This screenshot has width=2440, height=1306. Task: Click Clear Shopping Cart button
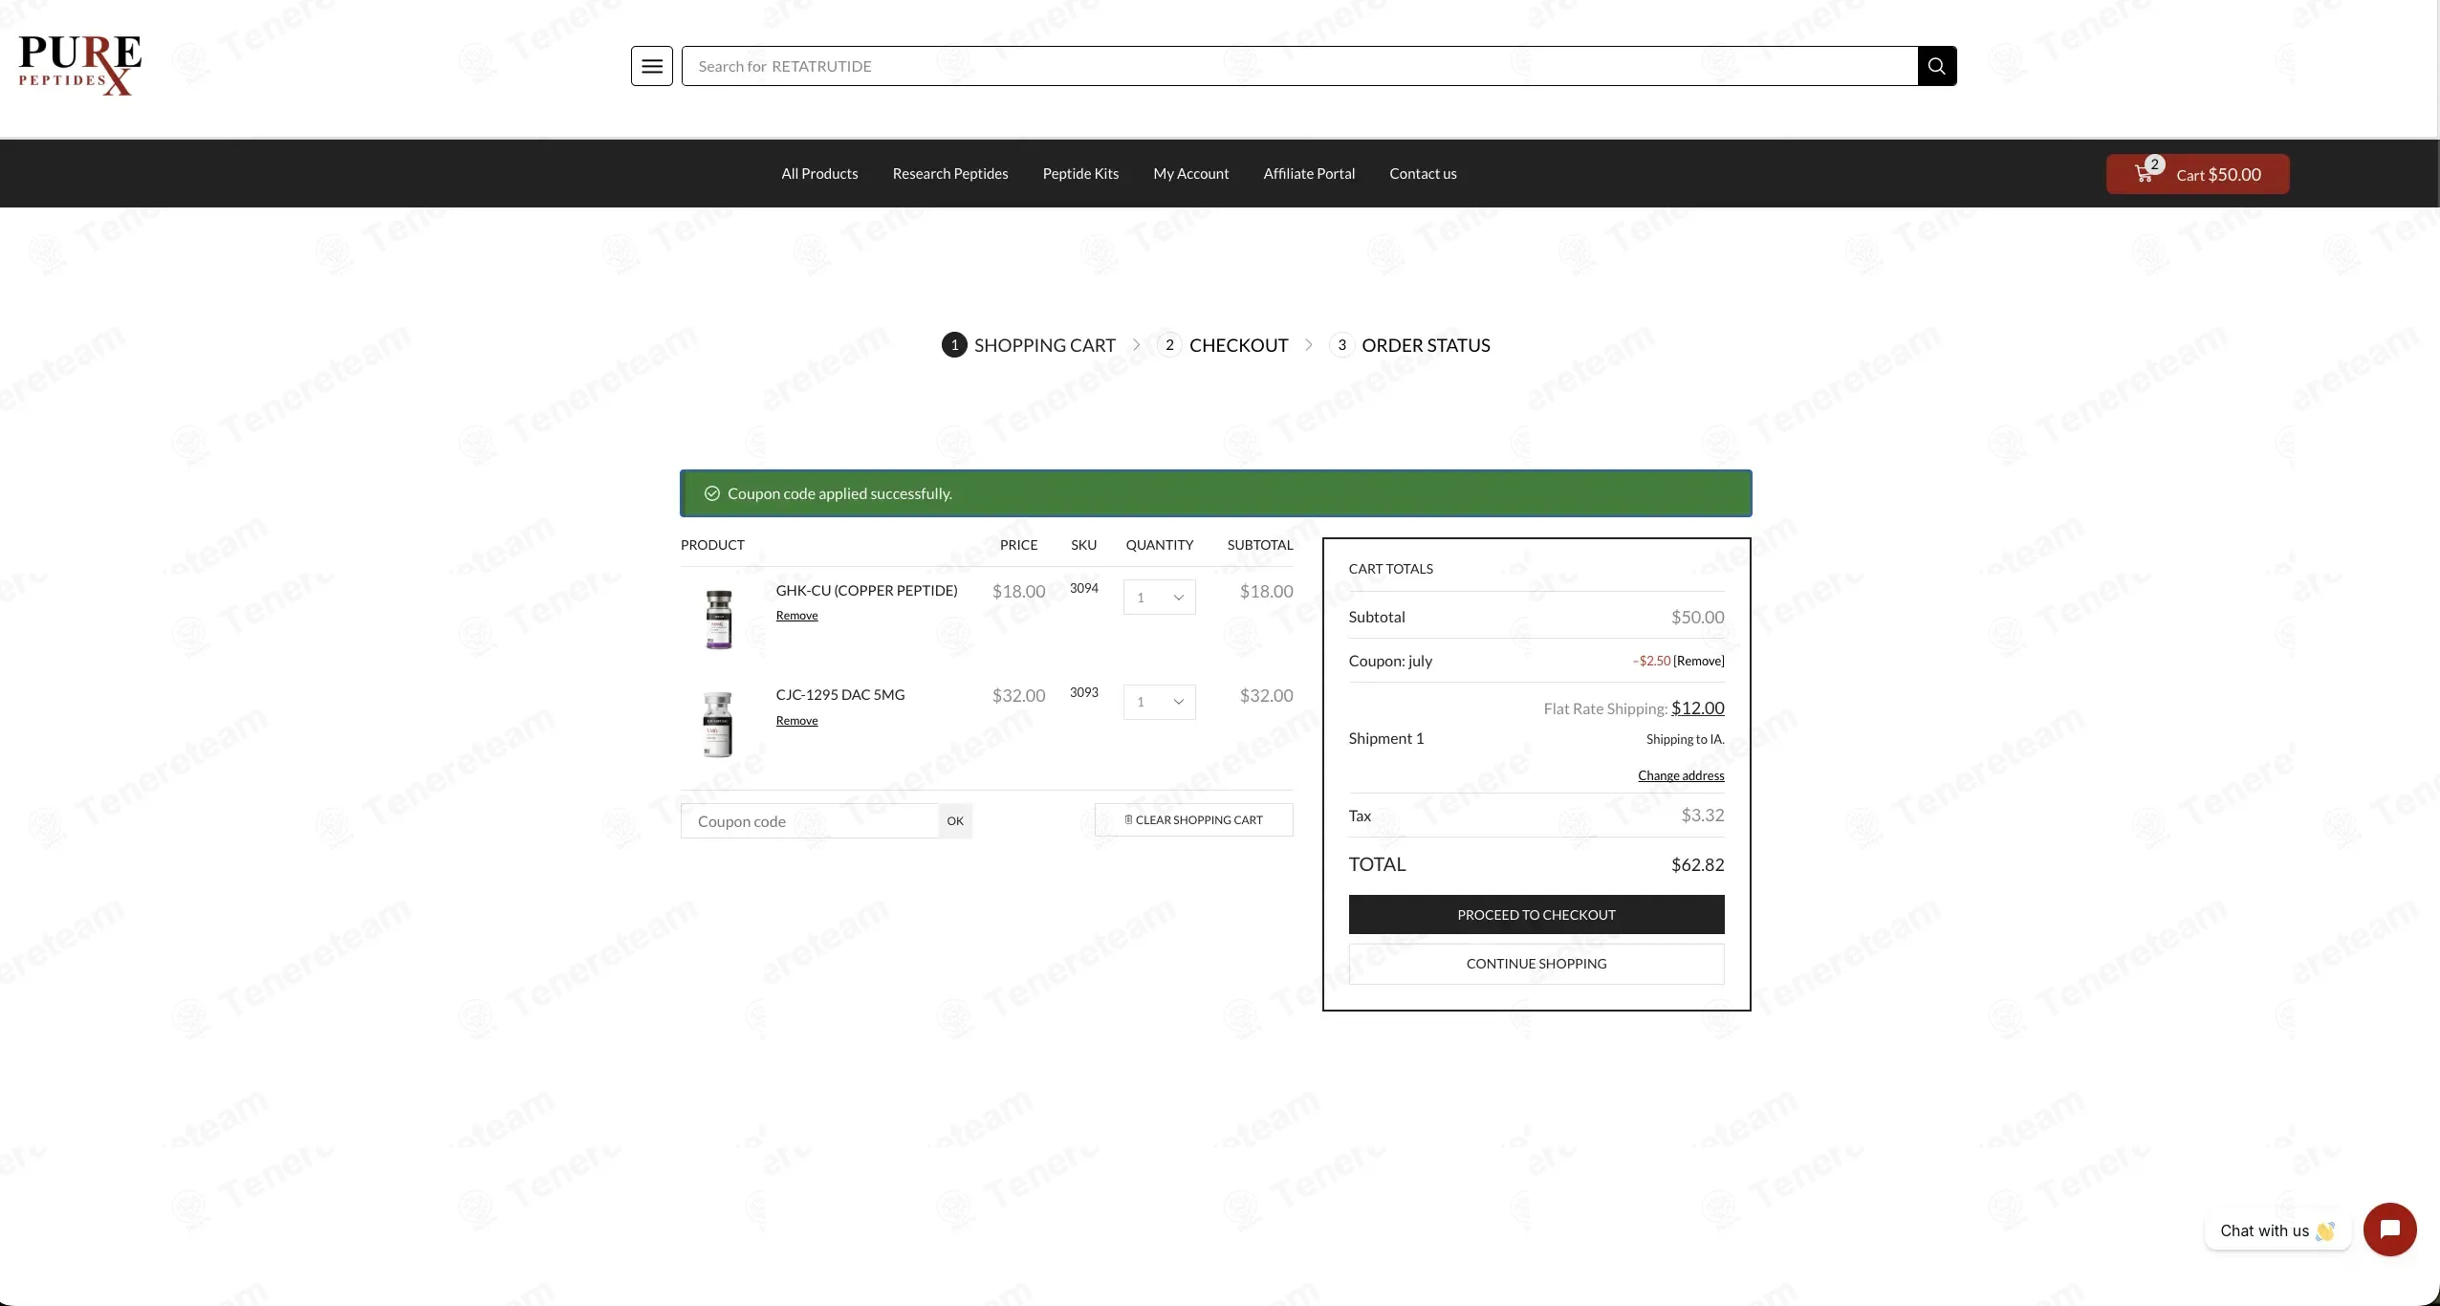(1193, 820)
